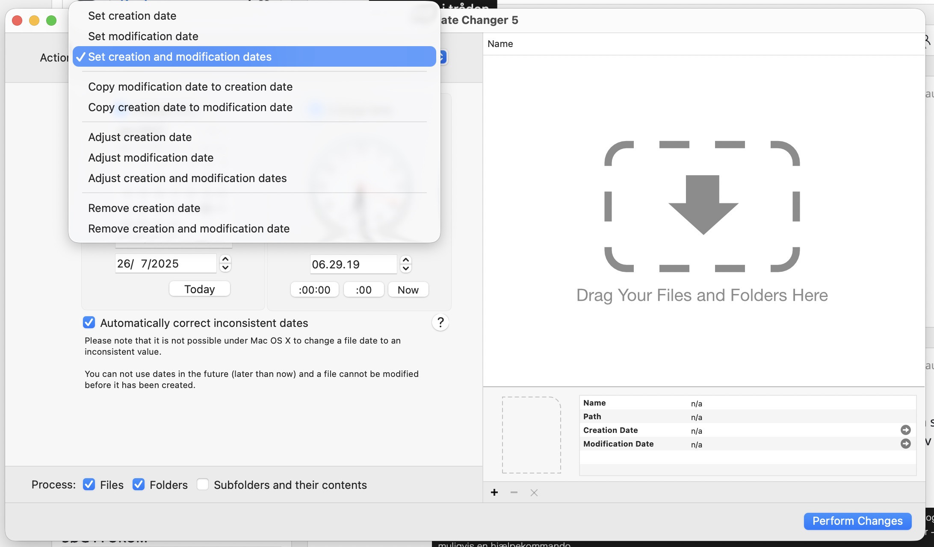
Task: Toggle the Files process checkbox
Action: tap(89, 485)
